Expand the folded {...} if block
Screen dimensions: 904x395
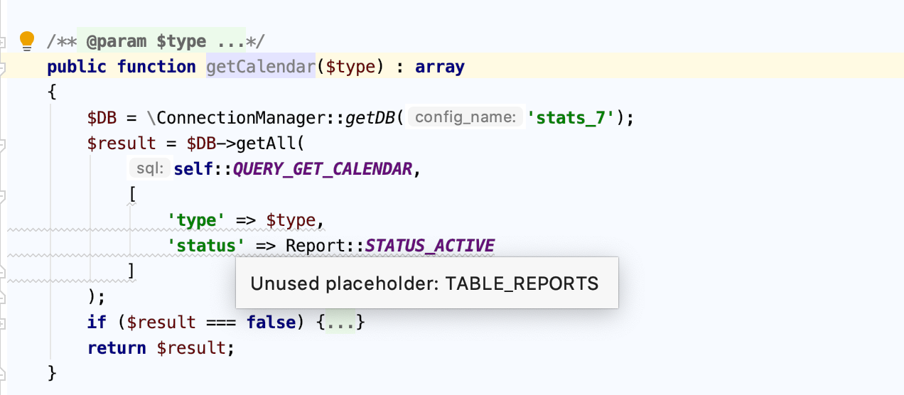point(340,322)
